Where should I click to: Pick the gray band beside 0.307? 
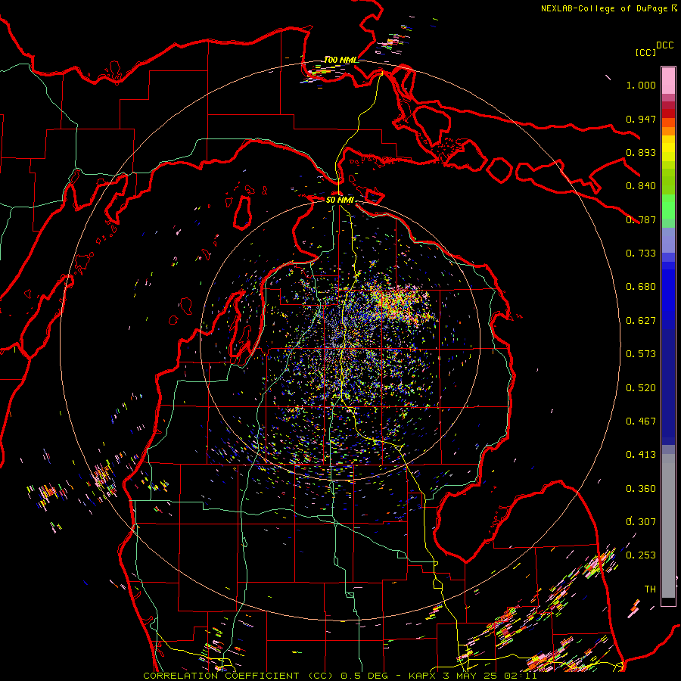(x=668, y=526)
